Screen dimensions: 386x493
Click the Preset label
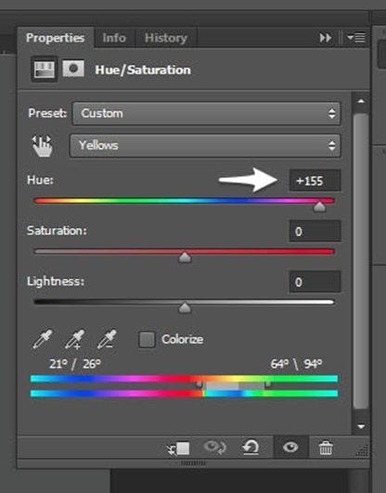coord(47,113)
